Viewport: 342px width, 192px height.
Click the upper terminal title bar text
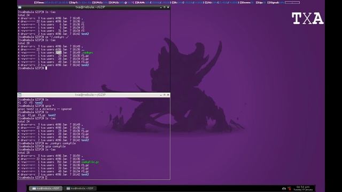coord(90,7)
